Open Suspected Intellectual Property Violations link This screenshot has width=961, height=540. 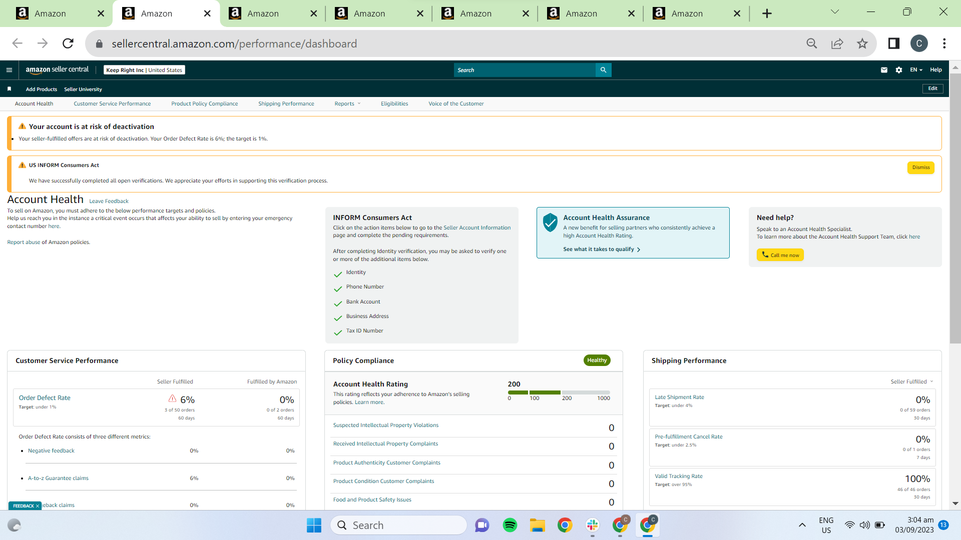[x=386, y=425]
